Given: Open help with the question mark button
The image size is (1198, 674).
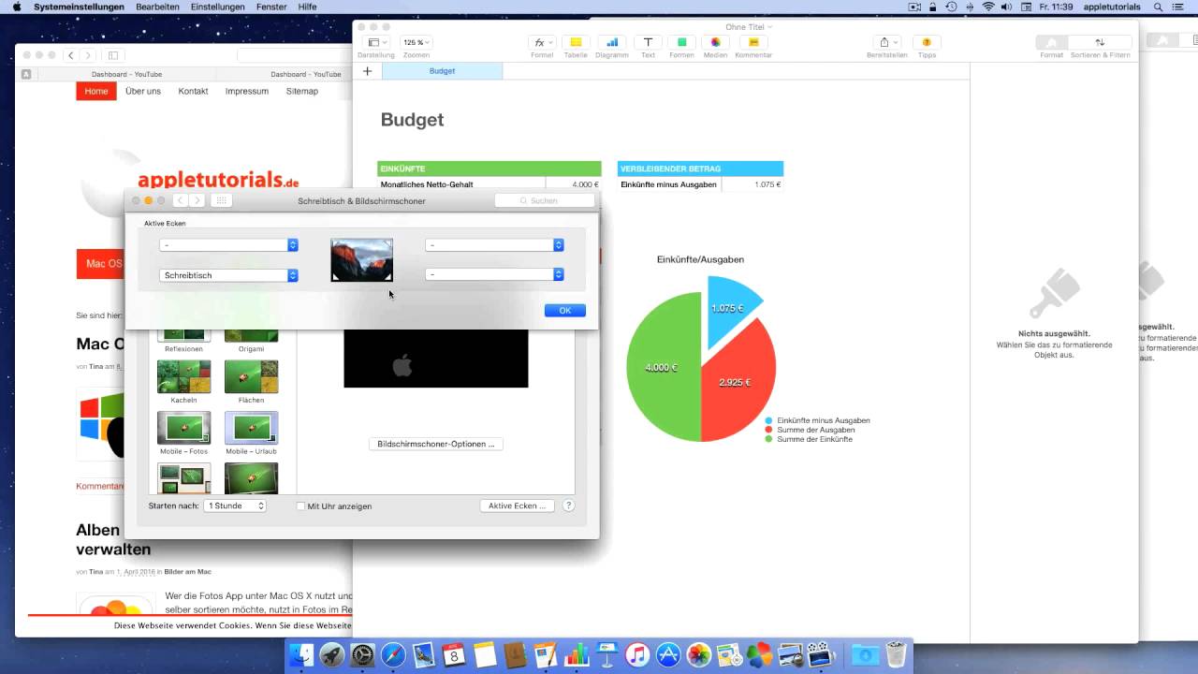Looking at the screenshot, I should point(568,505).
